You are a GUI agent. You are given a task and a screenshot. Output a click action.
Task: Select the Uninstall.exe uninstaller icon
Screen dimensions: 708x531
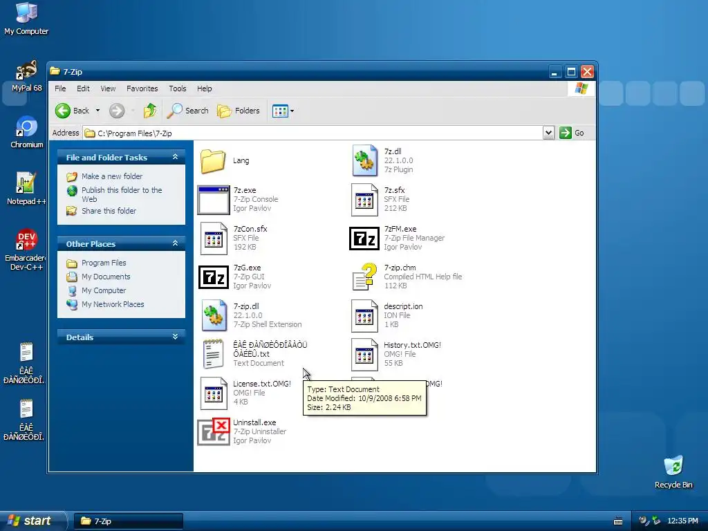(x=214, y=431)
